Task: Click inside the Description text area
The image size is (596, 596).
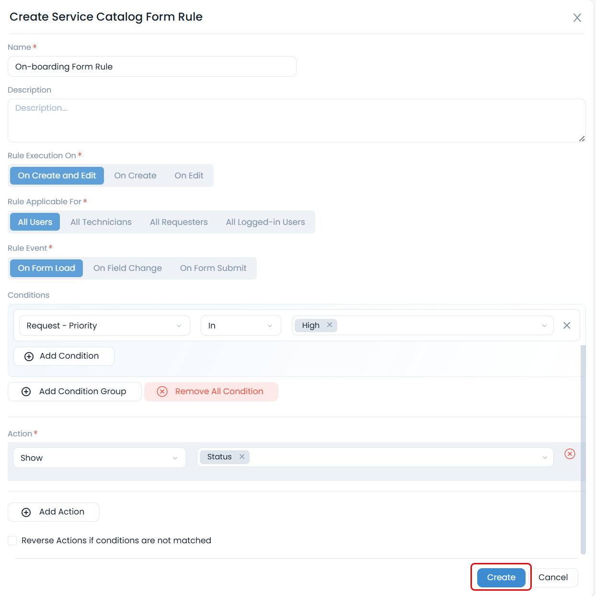Action: tap(297, 120)
